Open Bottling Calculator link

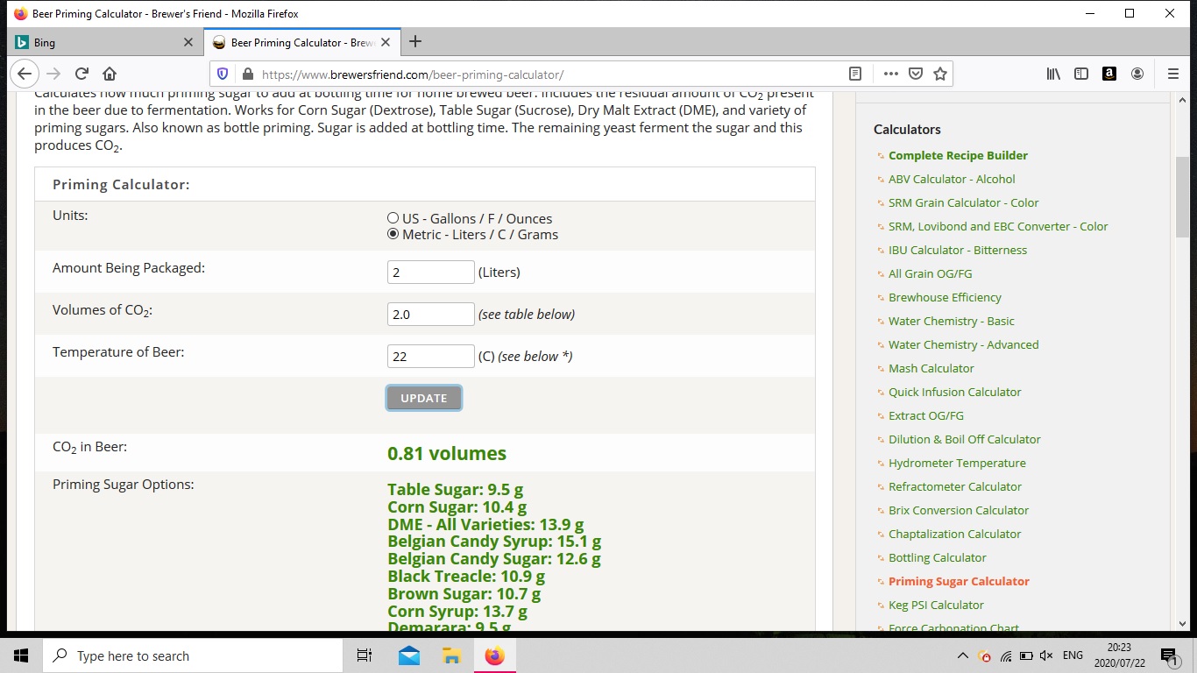(x=938, y=557)
